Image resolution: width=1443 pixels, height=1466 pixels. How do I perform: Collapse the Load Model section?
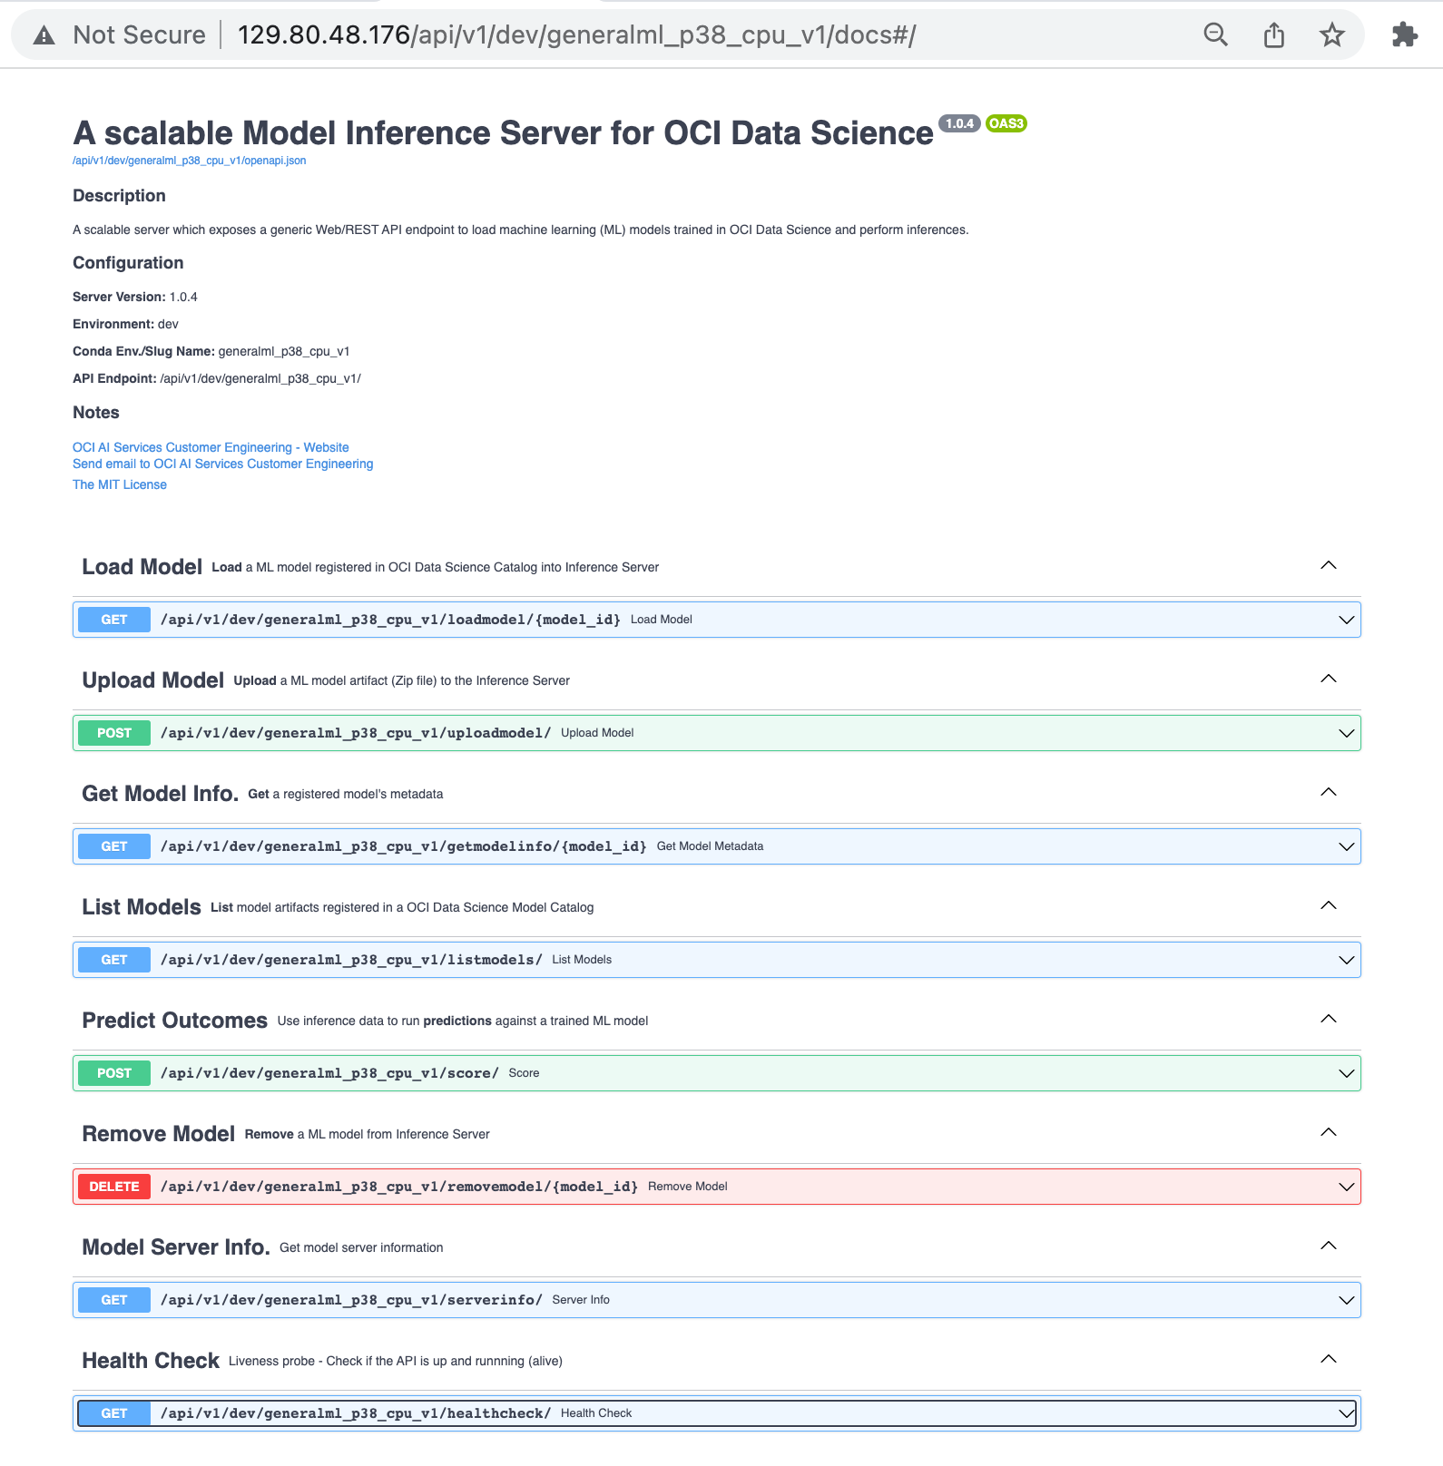pyautogui.click(x=1329, y=566)
